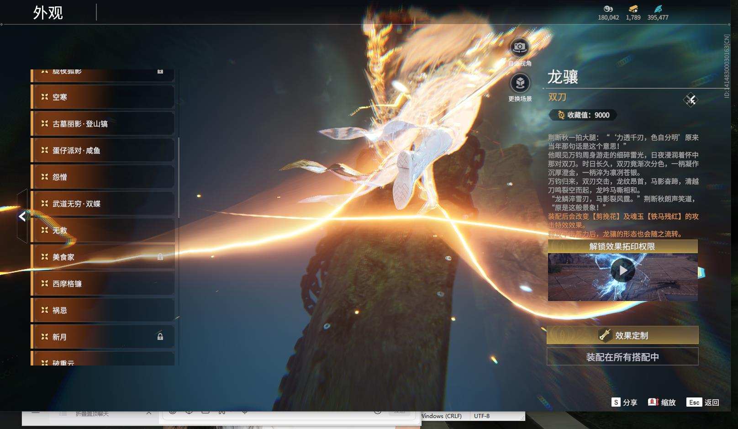738x429 pixels.
Task: Select the 古墓丽影·登山镐 skin entry
Action: pos(103,124)
